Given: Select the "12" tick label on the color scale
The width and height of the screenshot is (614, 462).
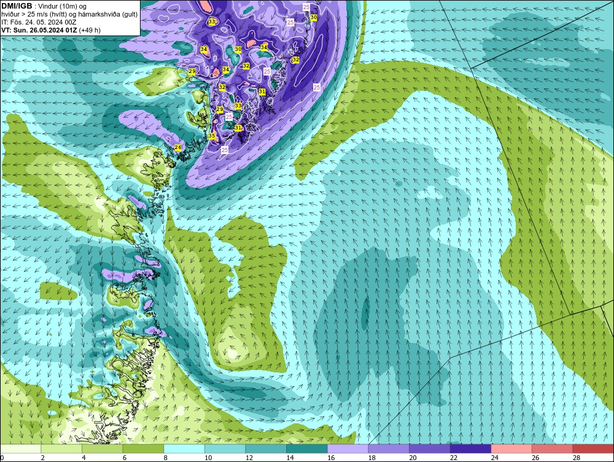Looking at the screenshot, I should (249, 458).
